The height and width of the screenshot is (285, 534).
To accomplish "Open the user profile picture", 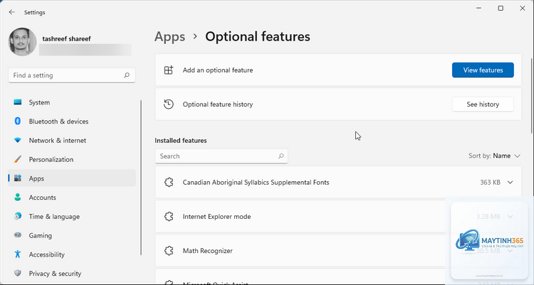I will (x=22, y=42).
